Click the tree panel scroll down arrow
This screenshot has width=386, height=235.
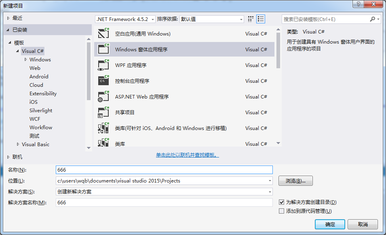coord(89,148)
